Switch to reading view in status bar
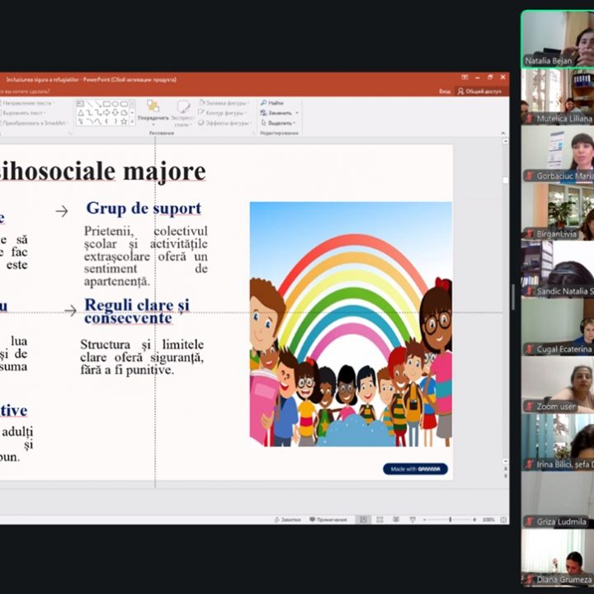594x594 pixels. coord(395,520)
